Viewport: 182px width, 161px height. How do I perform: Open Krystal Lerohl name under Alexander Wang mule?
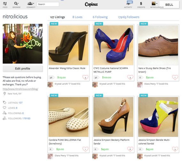point(61,84)
